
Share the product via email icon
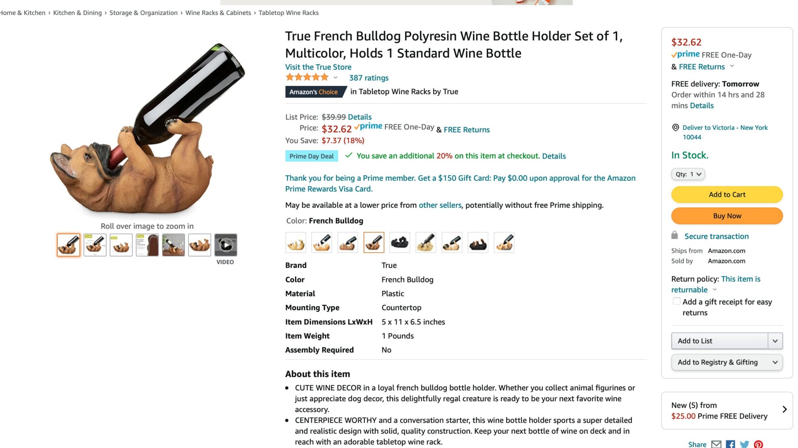tap(716, 444)
